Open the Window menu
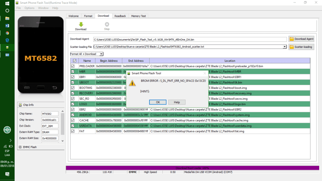The image size is (322, 181). click(43, 8)
